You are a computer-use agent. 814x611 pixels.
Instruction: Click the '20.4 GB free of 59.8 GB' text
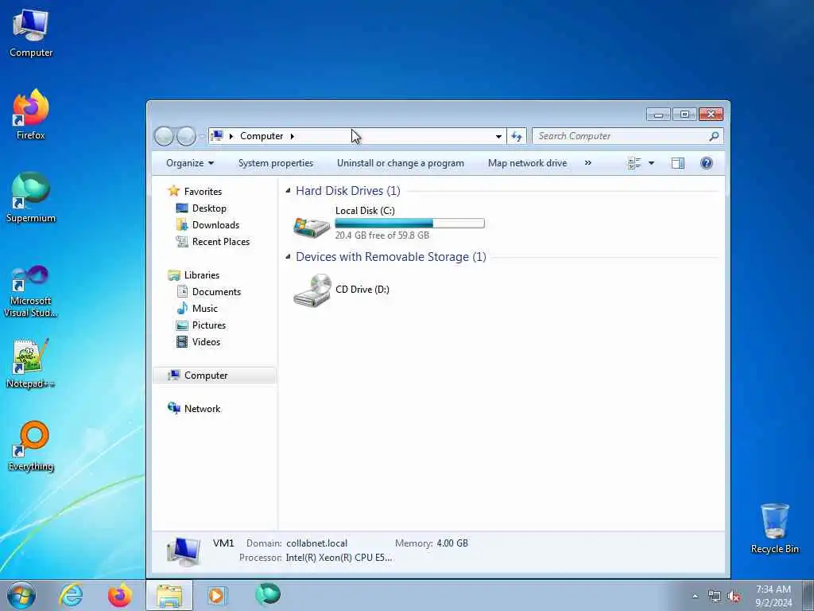(382, 235)
